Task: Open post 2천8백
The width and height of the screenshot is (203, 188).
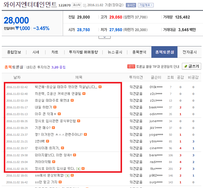Action: click(x=40, y=141)
